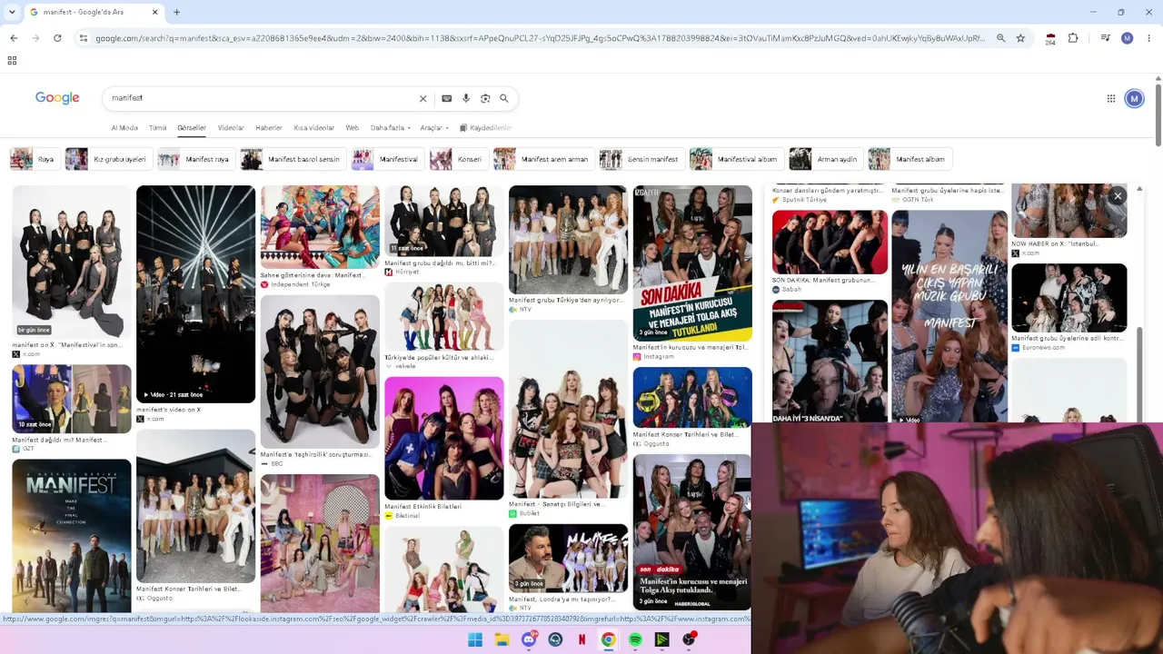
Task: Open the Google account avatar
Action: 1134,98
